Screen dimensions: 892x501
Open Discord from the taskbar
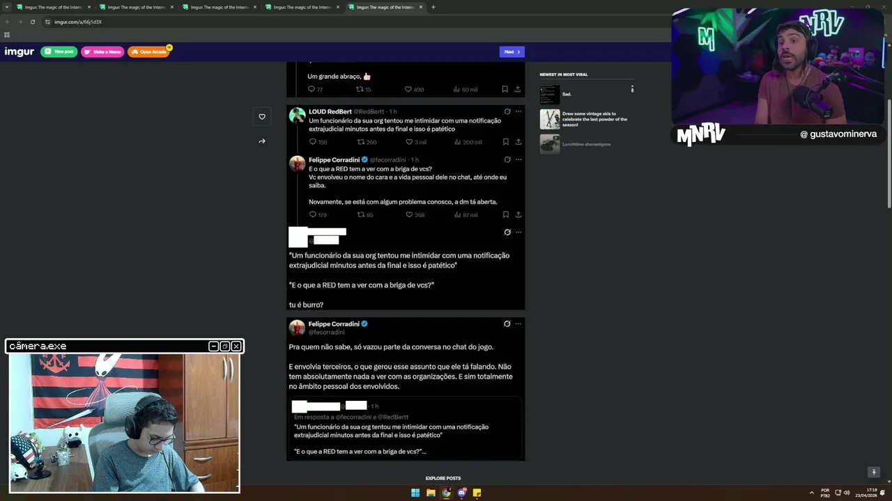[x=461, y=493]
